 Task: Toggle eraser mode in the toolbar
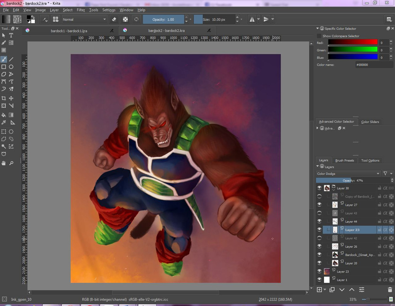point(114,19)
